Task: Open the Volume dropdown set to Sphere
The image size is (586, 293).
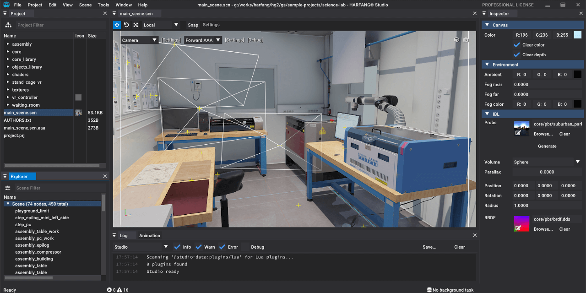Action: 547,162
